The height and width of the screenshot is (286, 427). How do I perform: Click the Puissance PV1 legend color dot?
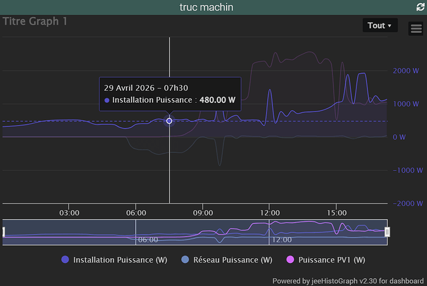[290, 259]
